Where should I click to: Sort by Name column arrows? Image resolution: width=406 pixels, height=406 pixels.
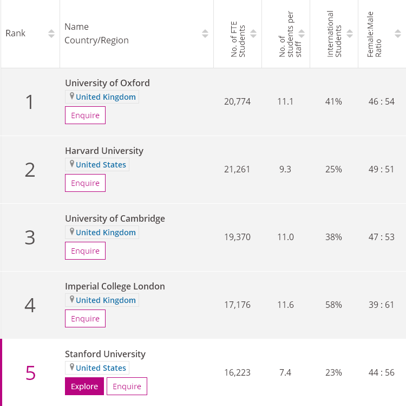[205, 34]
